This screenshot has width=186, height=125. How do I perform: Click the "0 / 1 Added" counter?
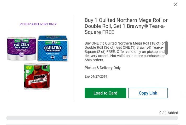point(168,113)
